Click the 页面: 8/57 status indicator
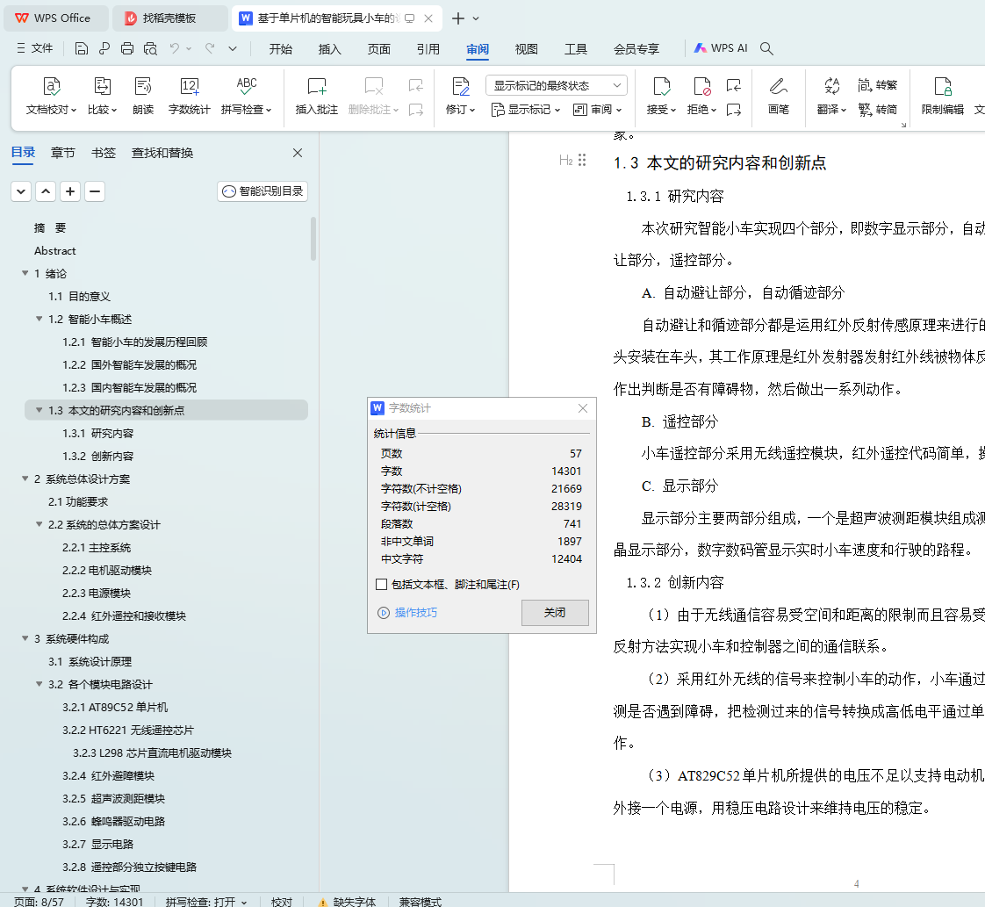The width and height of the screenshot is (985, 907). tap(39, 902)
